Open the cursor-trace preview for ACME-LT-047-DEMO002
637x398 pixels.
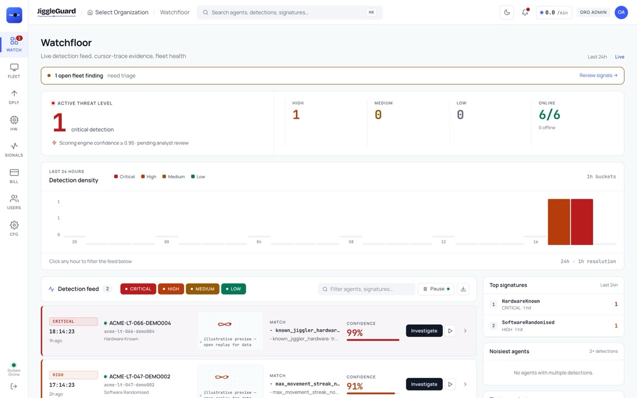(x=230, y=382)
